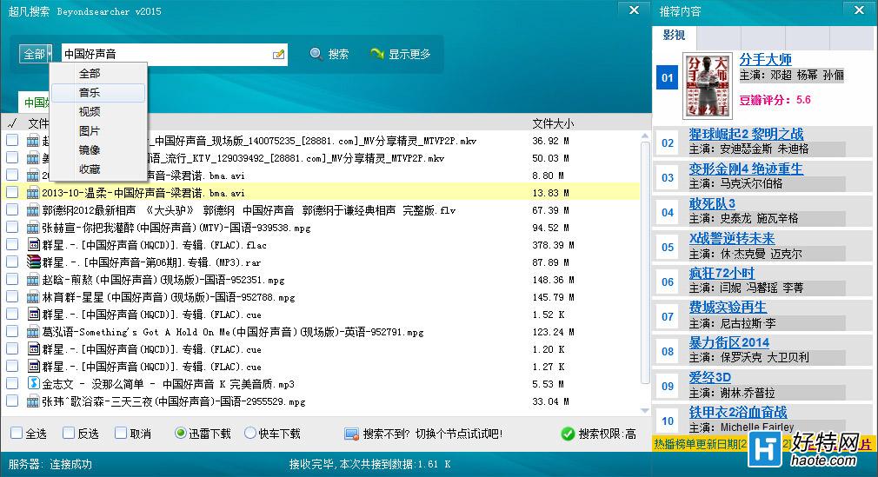Select the 快车下载 radio button
The image size is (878, 477).
tap(250, 433)
